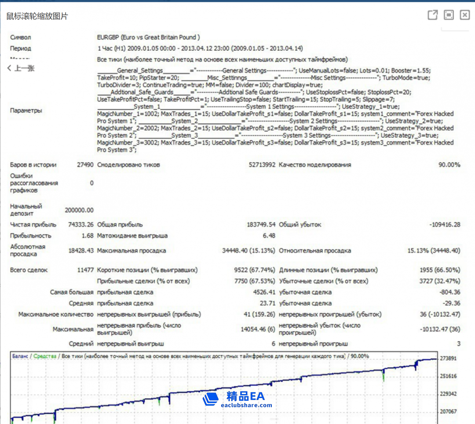Click the Средства legend label on chart
The image size is (475, 424).
(45, 356)
